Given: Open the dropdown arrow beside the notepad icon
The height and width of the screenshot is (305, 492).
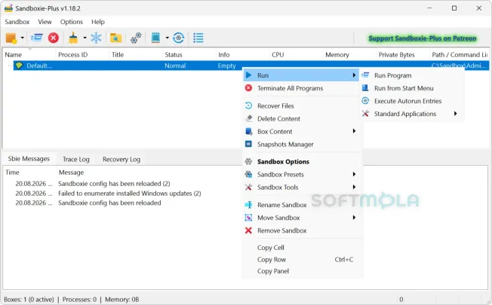Looking at the screenshot, I should [168, 38].
